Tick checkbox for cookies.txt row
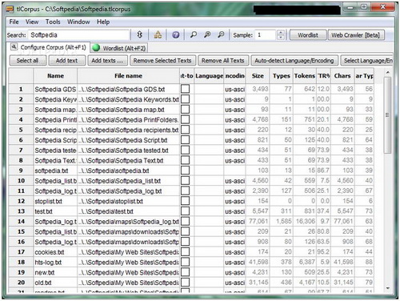This screenshot has width=400, height=301. click(x=186, y=251)
